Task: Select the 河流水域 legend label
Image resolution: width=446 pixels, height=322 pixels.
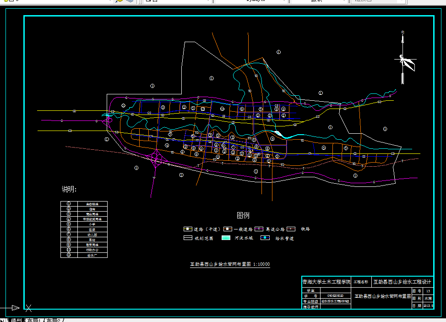Action: 244,238
